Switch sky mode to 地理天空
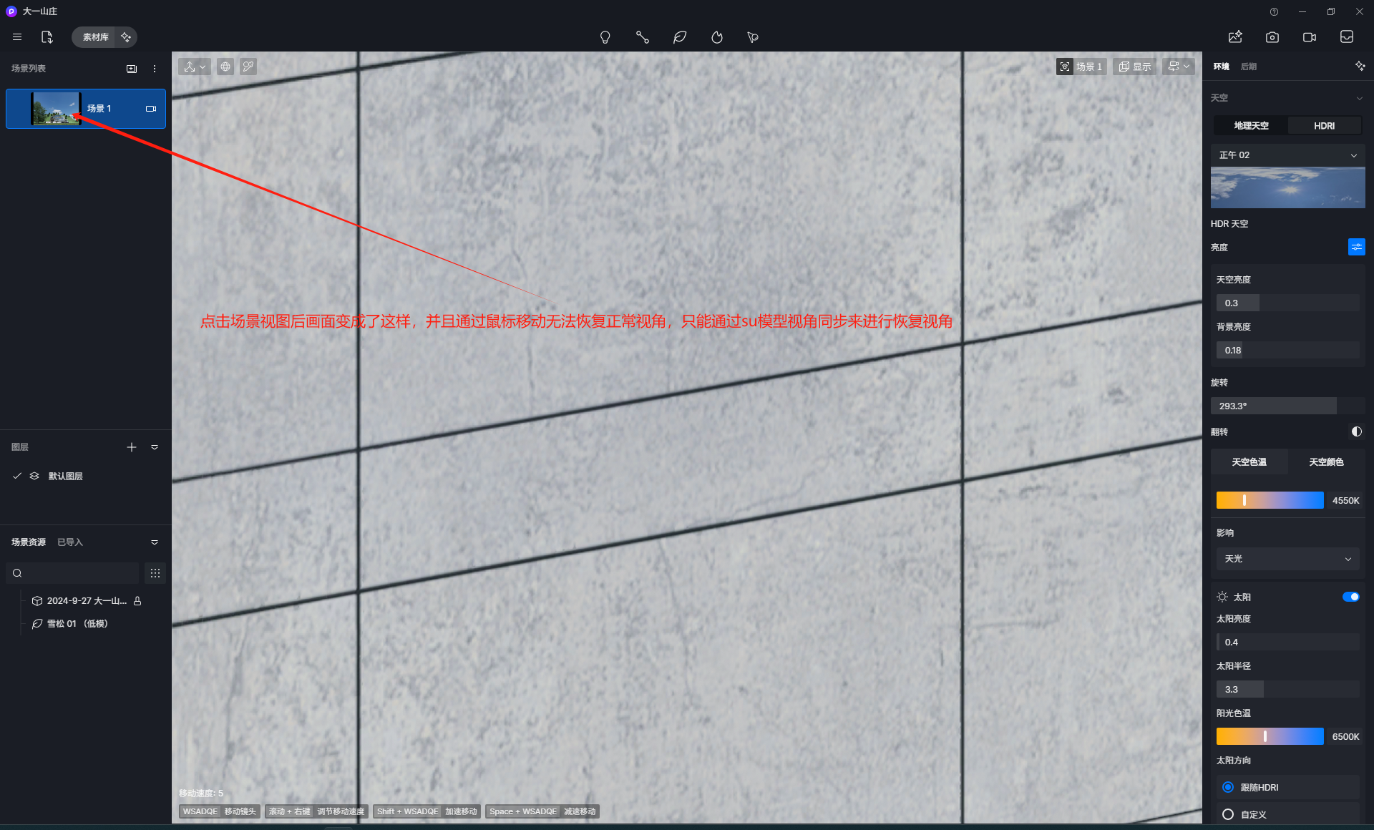Viewport: 1374px width, 830px height. [1251, 125]
